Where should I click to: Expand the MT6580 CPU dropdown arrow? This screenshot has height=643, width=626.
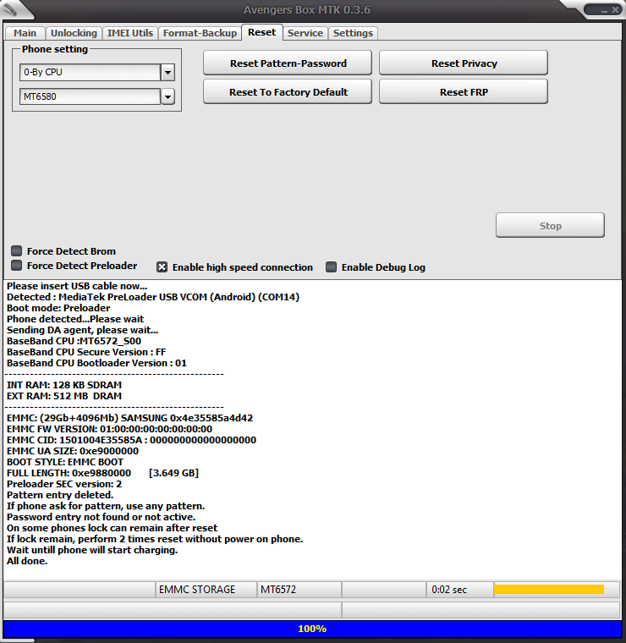tap(167, 97)
